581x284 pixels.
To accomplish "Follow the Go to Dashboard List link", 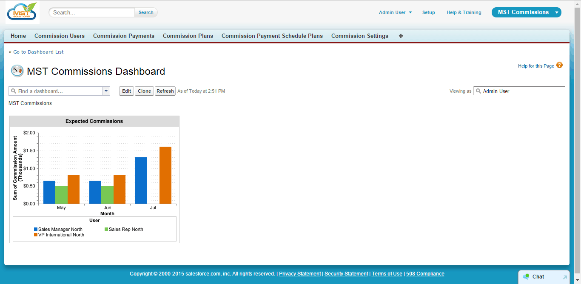I will tap(36, 52).
